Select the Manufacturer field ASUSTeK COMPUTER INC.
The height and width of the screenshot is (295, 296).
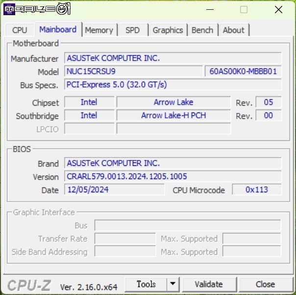point(173,58)
